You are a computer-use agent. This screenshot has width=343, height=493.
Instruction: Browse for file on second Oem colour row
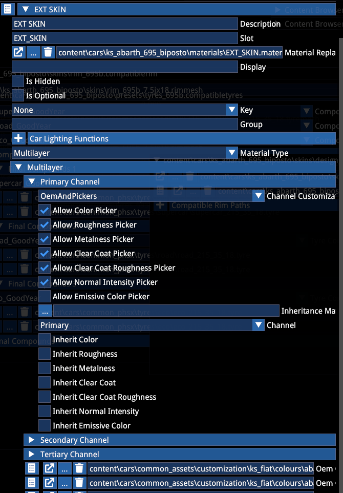click(x=65, y=483)
